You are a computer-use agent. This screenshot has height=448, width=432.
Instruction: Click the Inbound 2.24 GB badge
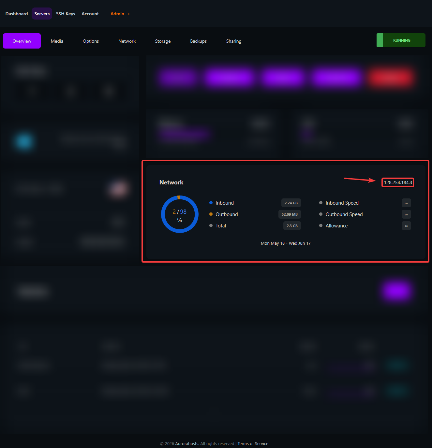click(x=291, y=203)
